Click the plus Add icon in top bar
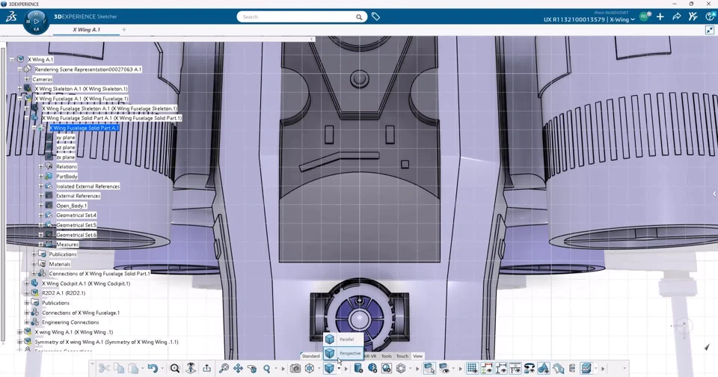 pos(660,16)
